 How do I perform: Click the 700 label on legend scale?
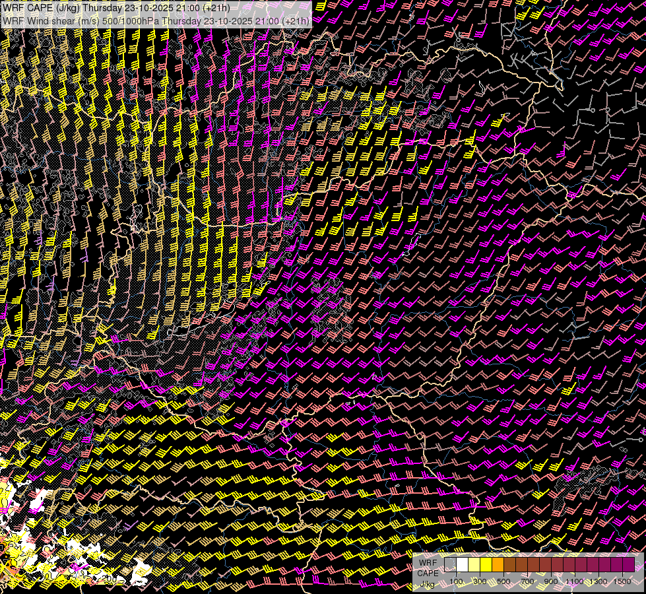[527, 581]
